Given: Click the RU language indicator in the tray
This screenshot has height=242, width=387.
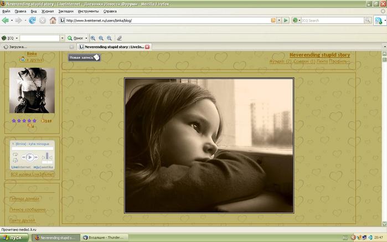Looking at the screenshot, I should 345,238.
